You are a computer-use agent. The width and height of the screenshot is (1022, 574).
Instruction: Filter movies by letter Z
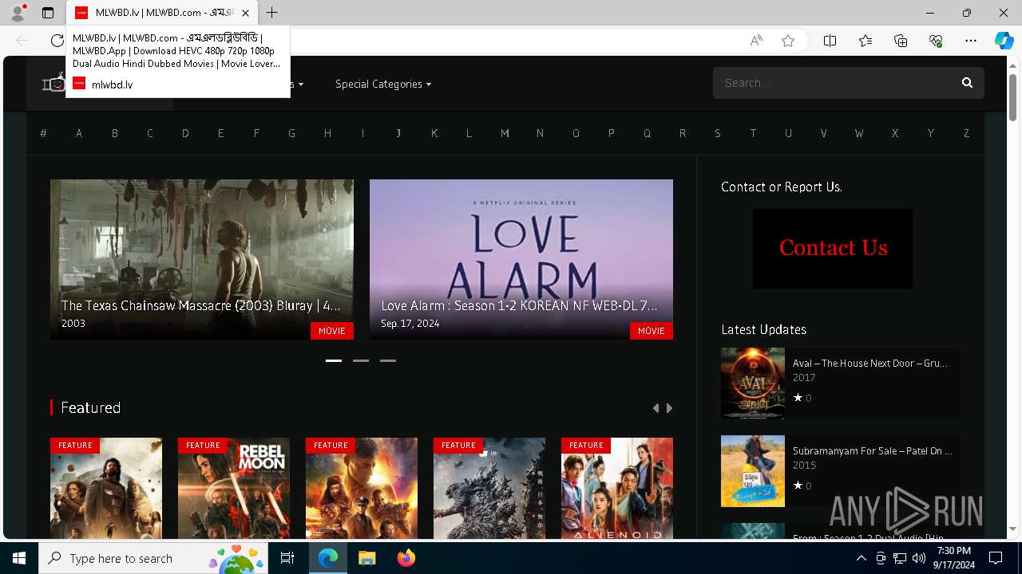tap(966, 133)
